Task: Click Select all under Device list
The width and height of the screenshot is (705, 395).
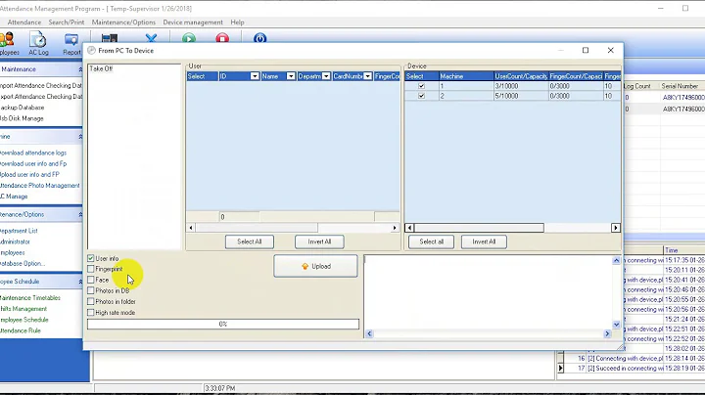Action: pyautogui.click(x=431, y=241)
